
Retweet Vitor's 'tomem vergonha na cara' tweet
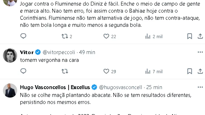pyautogui.click(x=65, y=71)
